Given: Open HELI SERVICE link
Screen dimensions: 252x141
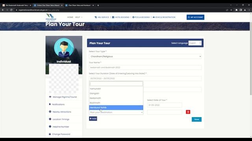Looking at the screenshot, I should [x=102, y=17].
